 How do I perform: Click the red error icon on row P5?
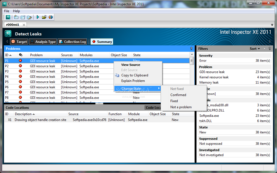tap(20, 82)
